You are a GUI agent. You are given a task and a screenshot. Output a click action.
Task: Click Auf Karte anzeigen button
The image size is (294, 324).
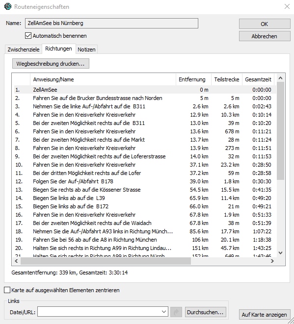[x=265, y=315]
